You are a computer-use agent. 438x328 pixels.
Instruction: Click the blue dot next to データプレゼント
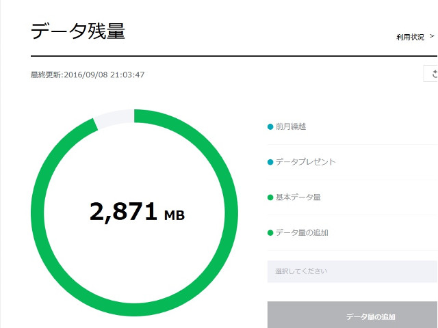click(270, 163)
